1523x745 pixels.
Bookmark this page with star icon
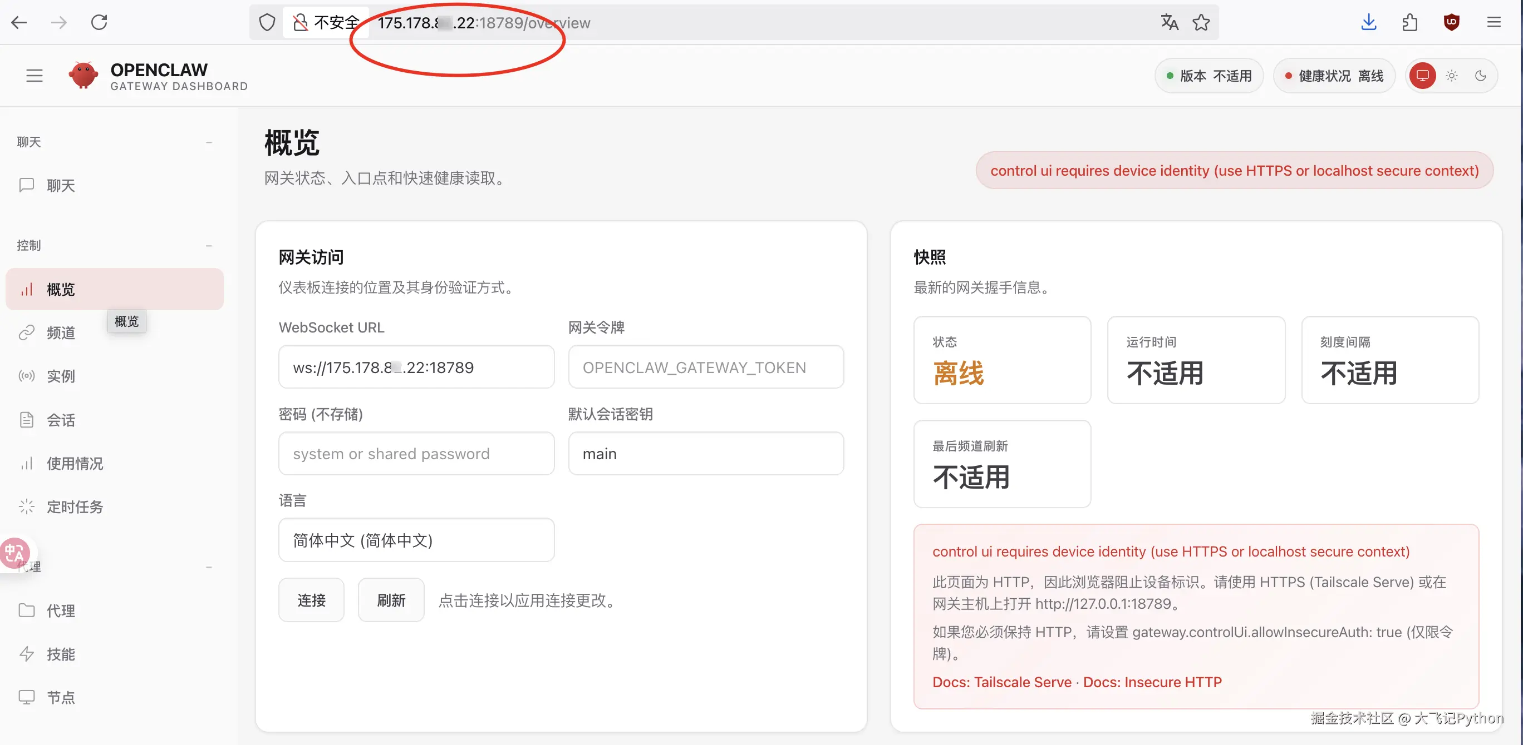click(x=1201, y=22)
